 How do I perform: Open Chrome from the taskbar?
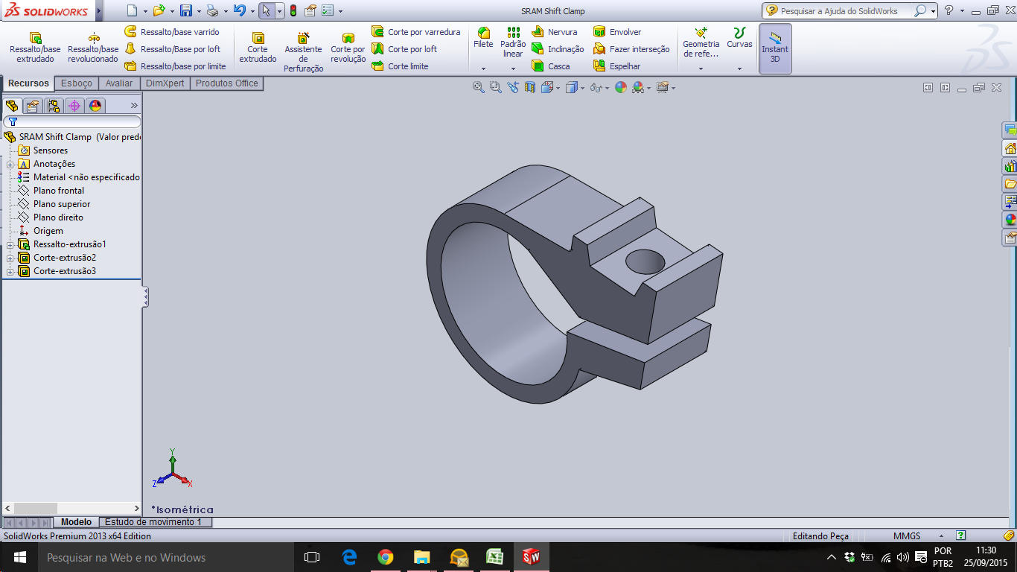tap(385, 557)
